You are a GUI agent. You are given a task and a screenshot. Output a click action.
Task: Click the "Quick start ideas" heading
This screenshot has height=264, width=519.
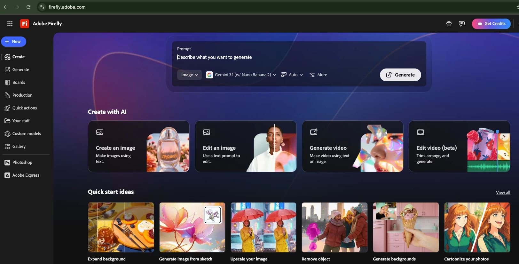tap(111, 192)
